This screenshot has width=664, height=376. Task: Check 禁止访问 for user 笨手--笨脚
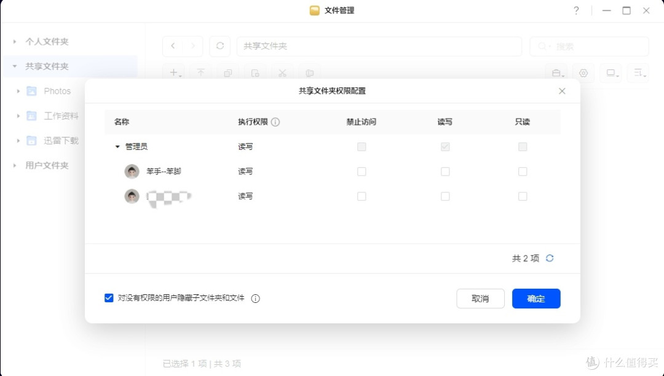tap(362, 171)
